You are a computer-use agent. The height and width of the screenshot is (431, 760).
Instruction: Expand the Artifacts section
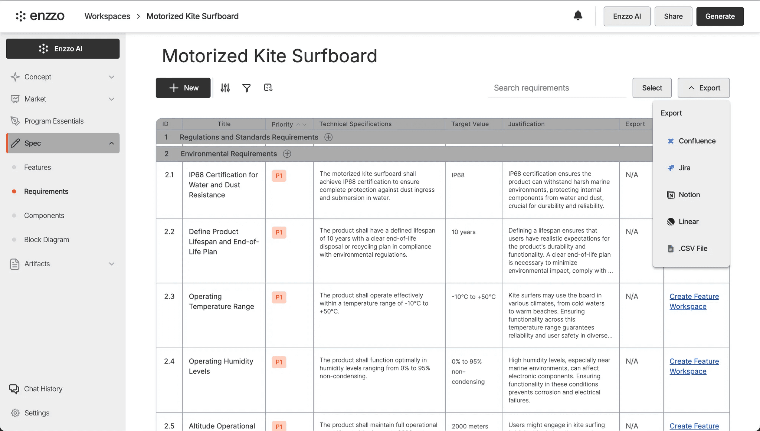click(111, 264)
